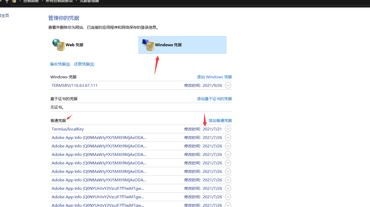Viewport: 370px width, 207px height.
Task: Click the back arrow at the top left
Action: pos(1,1)
